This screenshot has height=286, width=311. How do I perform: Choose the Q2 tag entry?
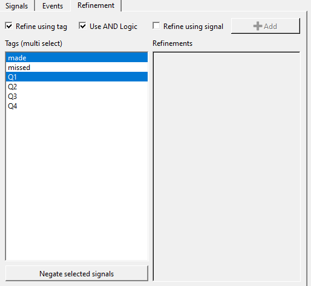point(77,86)
